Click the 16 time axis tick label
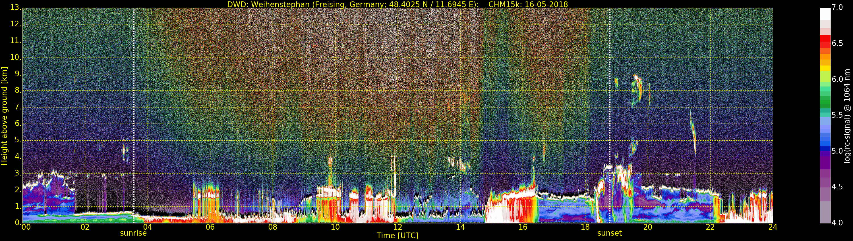Image resolution: width=853 pixels, height=241 pixels. point(523,227)
